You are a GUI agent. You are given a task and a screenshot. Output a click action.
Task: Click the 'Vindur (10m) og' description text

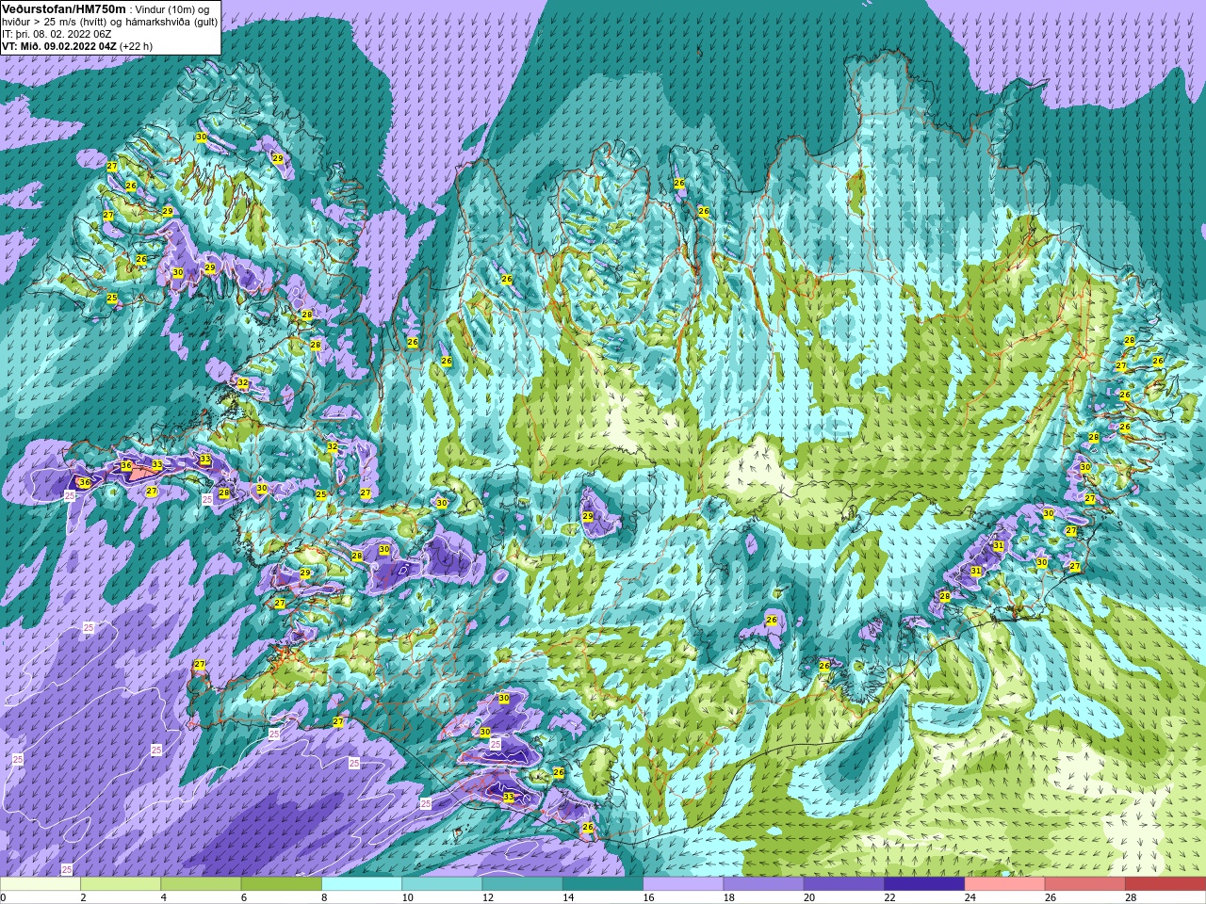(x=173, y=9)
